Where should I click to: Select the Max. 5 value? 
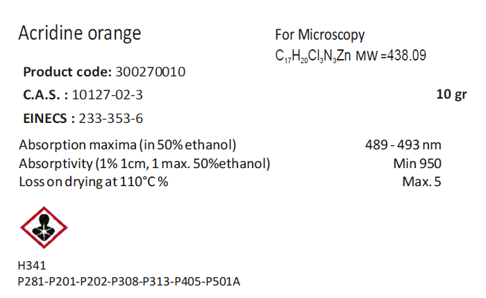click(421, 182)
